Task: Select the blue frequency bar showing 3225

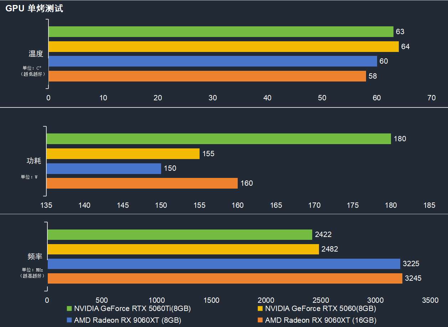Action: [x=223, y=264]
